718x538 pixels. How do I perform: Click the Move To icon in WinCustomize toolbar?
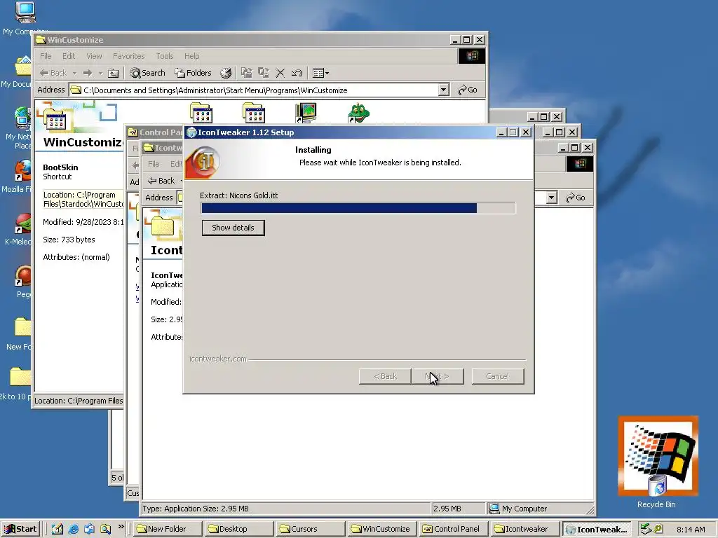pos(247,73)
